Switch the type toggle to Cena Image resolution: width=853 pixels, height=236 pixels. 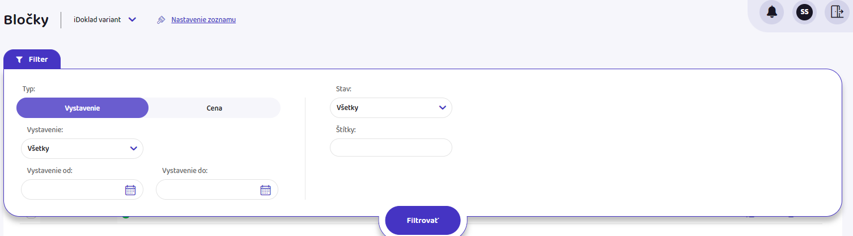214,108
